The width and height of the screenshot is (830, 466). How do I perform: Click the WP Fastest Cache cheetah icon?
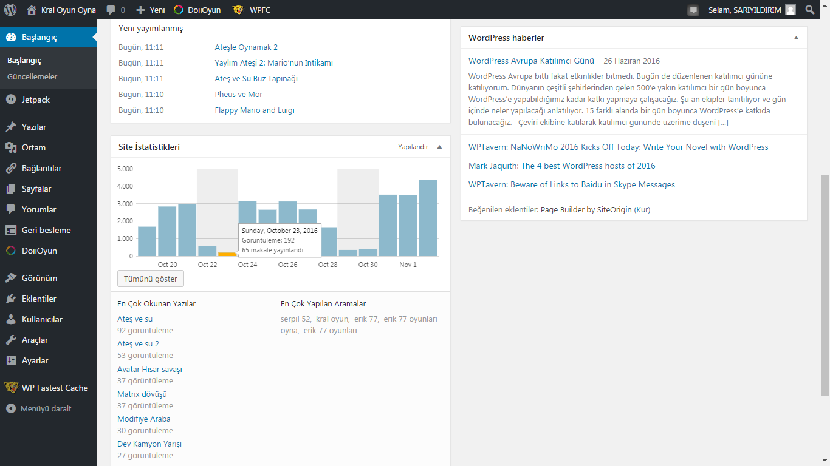coord(11,388)
